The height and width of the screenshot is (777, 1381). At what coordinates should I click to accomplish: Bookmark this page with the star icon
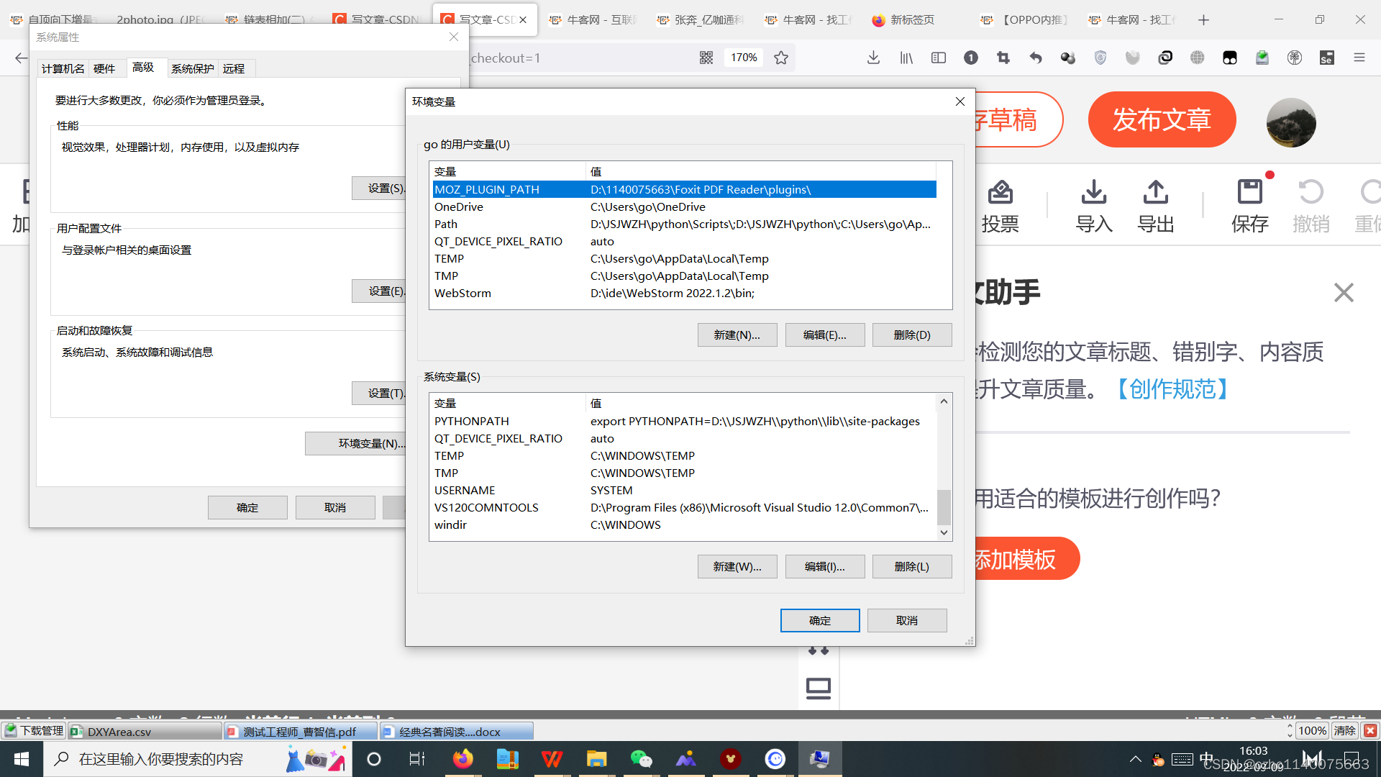tap(781, 58)
